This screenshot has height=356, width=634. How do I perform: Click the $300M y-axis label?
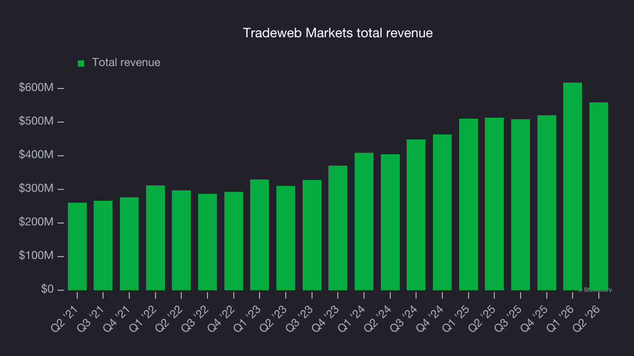pos(36,188)
